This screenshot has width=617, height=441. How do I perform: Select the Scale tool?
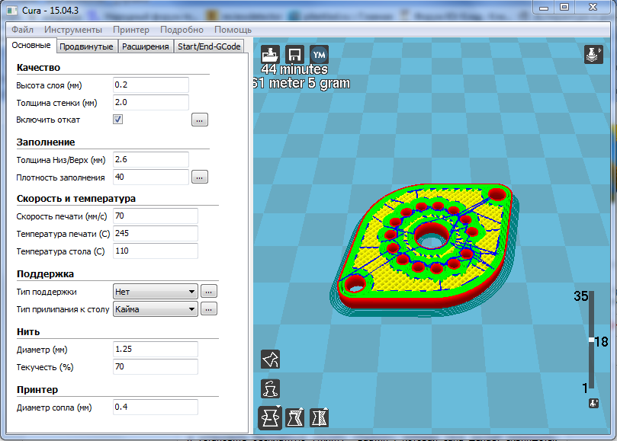point(294,417)
